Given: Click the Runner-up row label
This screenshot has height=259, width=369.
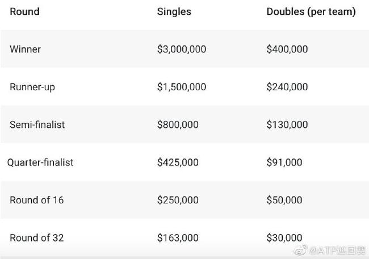Looking at the screenshot, I should 32,87.
